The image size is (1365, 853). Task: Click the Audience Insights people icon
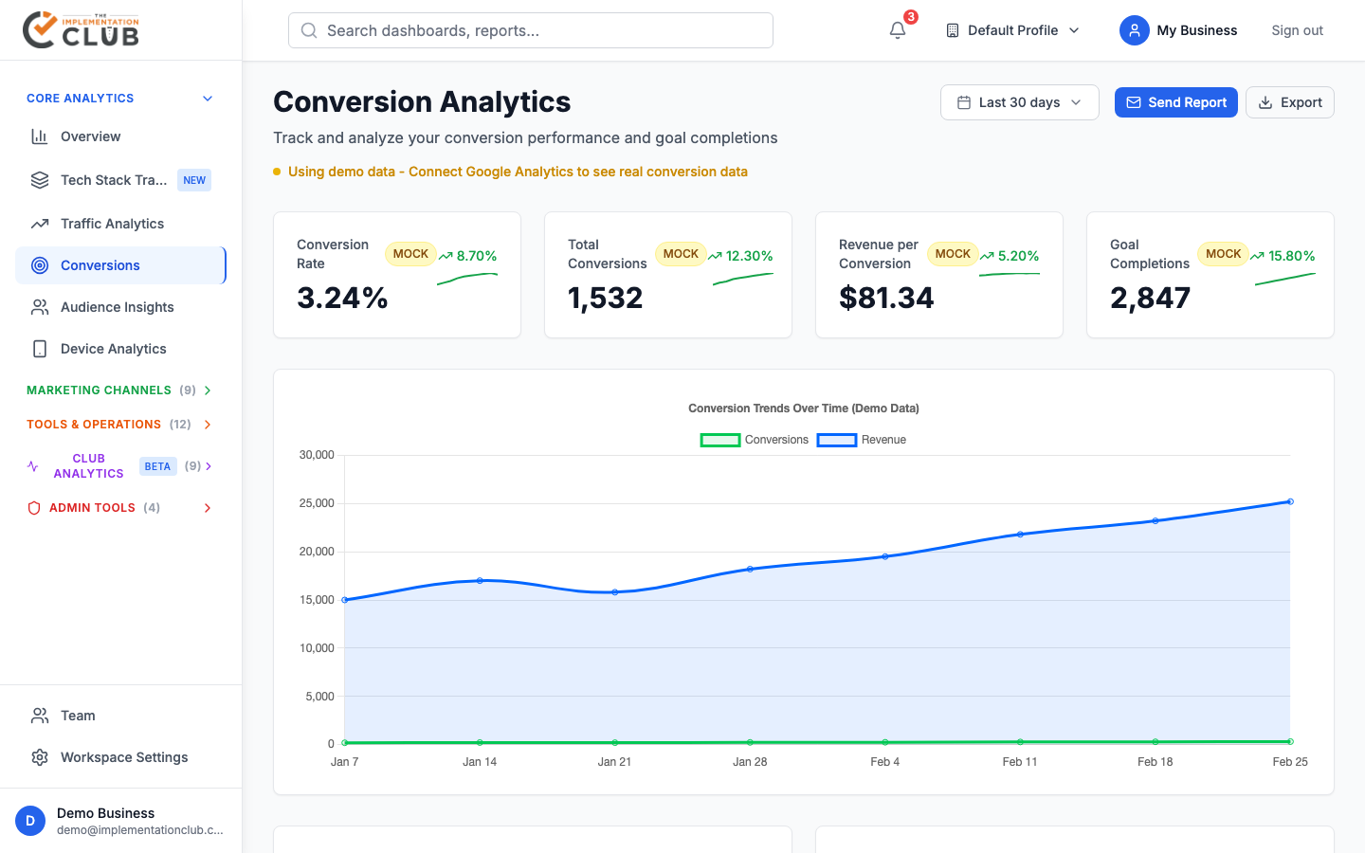(x=40, y=307)
